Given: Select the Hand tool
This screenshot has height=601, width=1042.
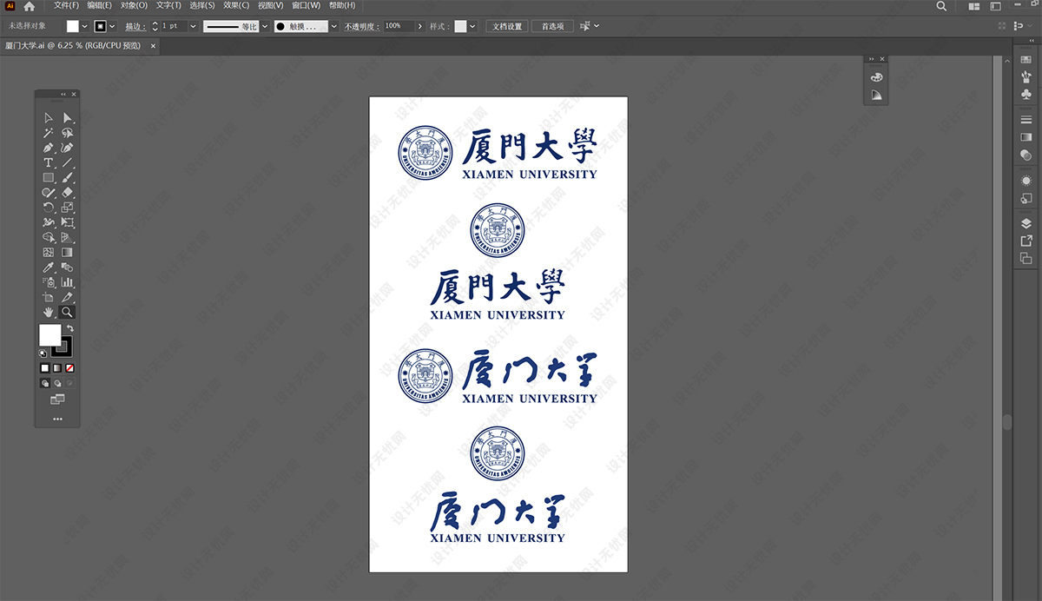Looking at the screenshot, I should coord(49,312).
